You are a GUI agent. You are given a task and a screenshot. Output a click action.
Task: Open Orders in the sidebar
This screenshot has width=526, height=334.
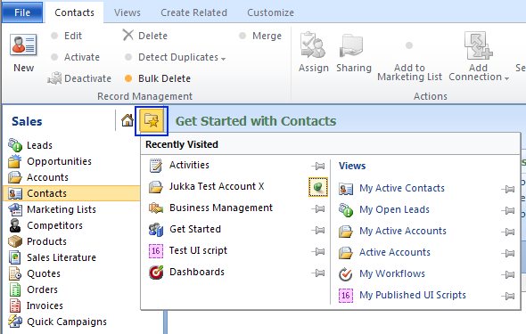(x=33, y=289)
